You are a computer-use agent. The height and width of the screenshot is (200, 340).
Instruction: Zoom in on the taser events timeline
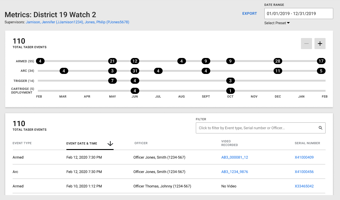[x=320, y=43]
